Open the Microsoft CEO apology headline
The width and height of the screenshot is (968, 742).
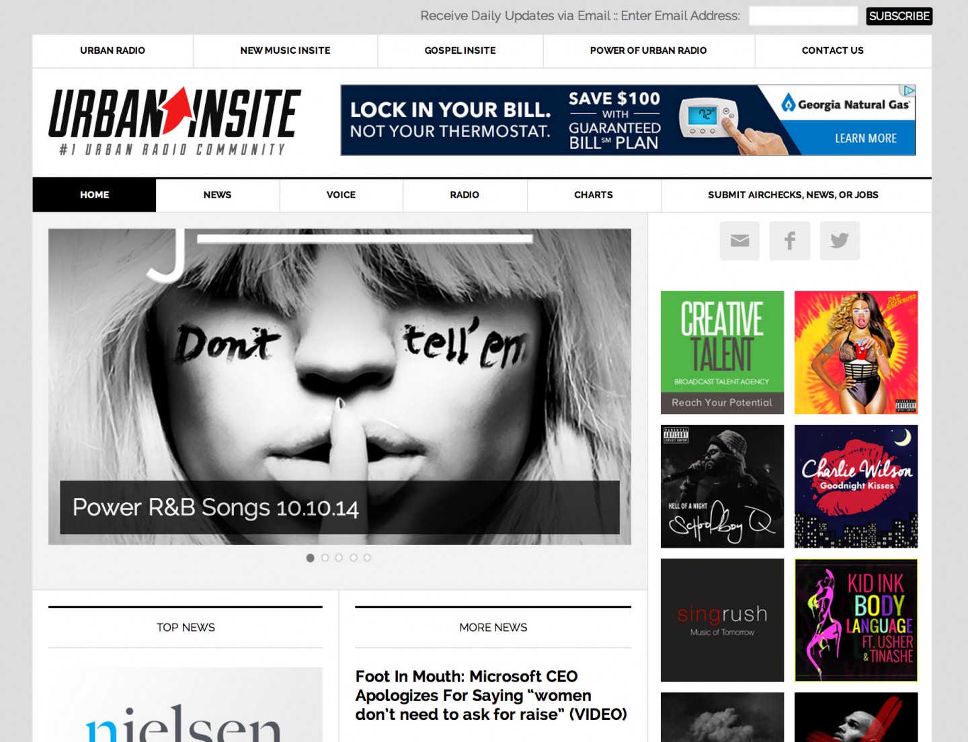click(491, 695)
